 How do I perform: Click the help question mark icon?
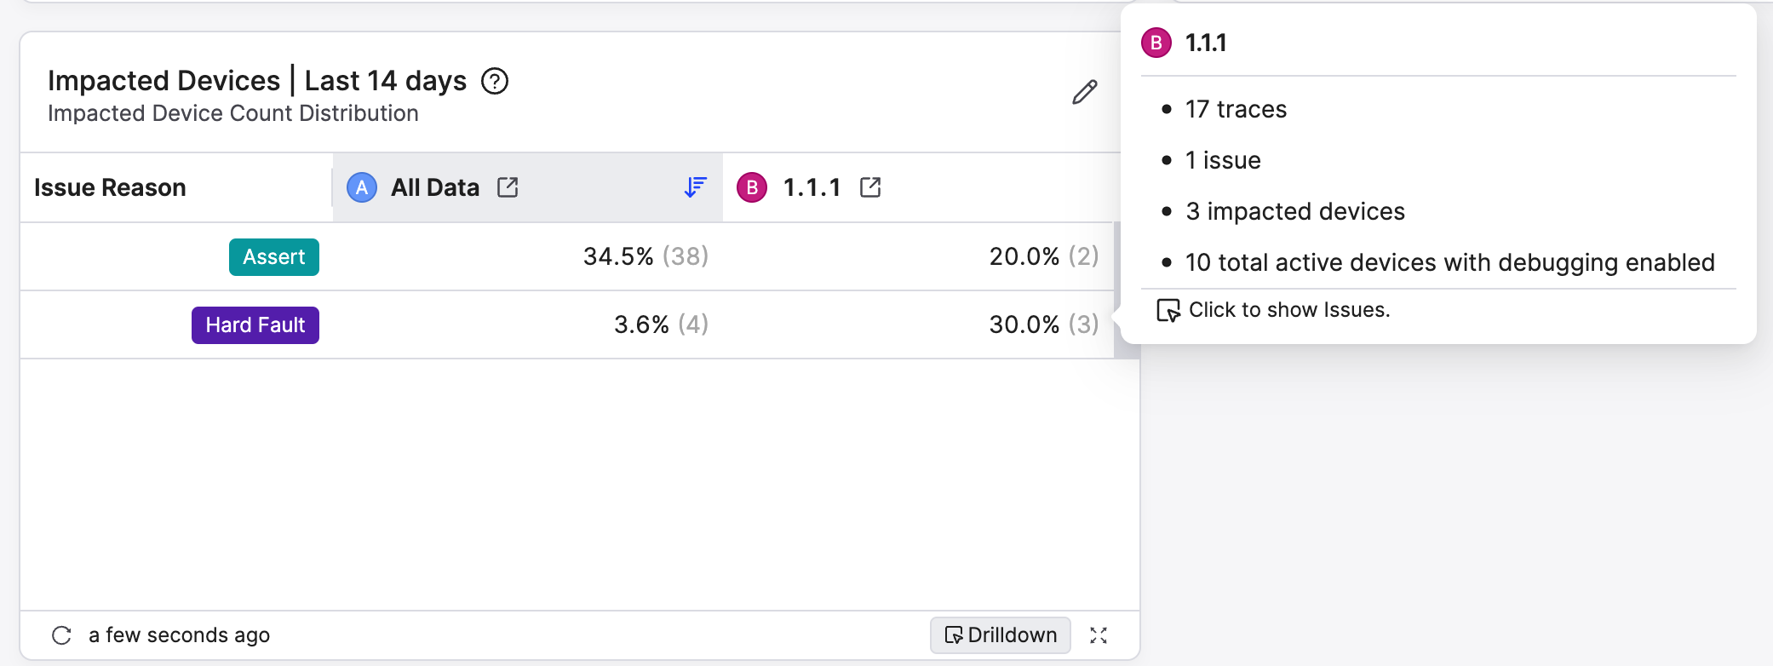(x=495, y=81)
